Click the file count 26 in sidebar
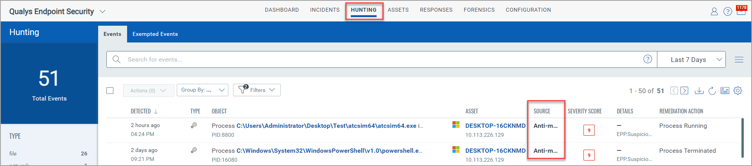Image resolution: width=752 pixels, height=166 pixels. [x=84, y=154]
